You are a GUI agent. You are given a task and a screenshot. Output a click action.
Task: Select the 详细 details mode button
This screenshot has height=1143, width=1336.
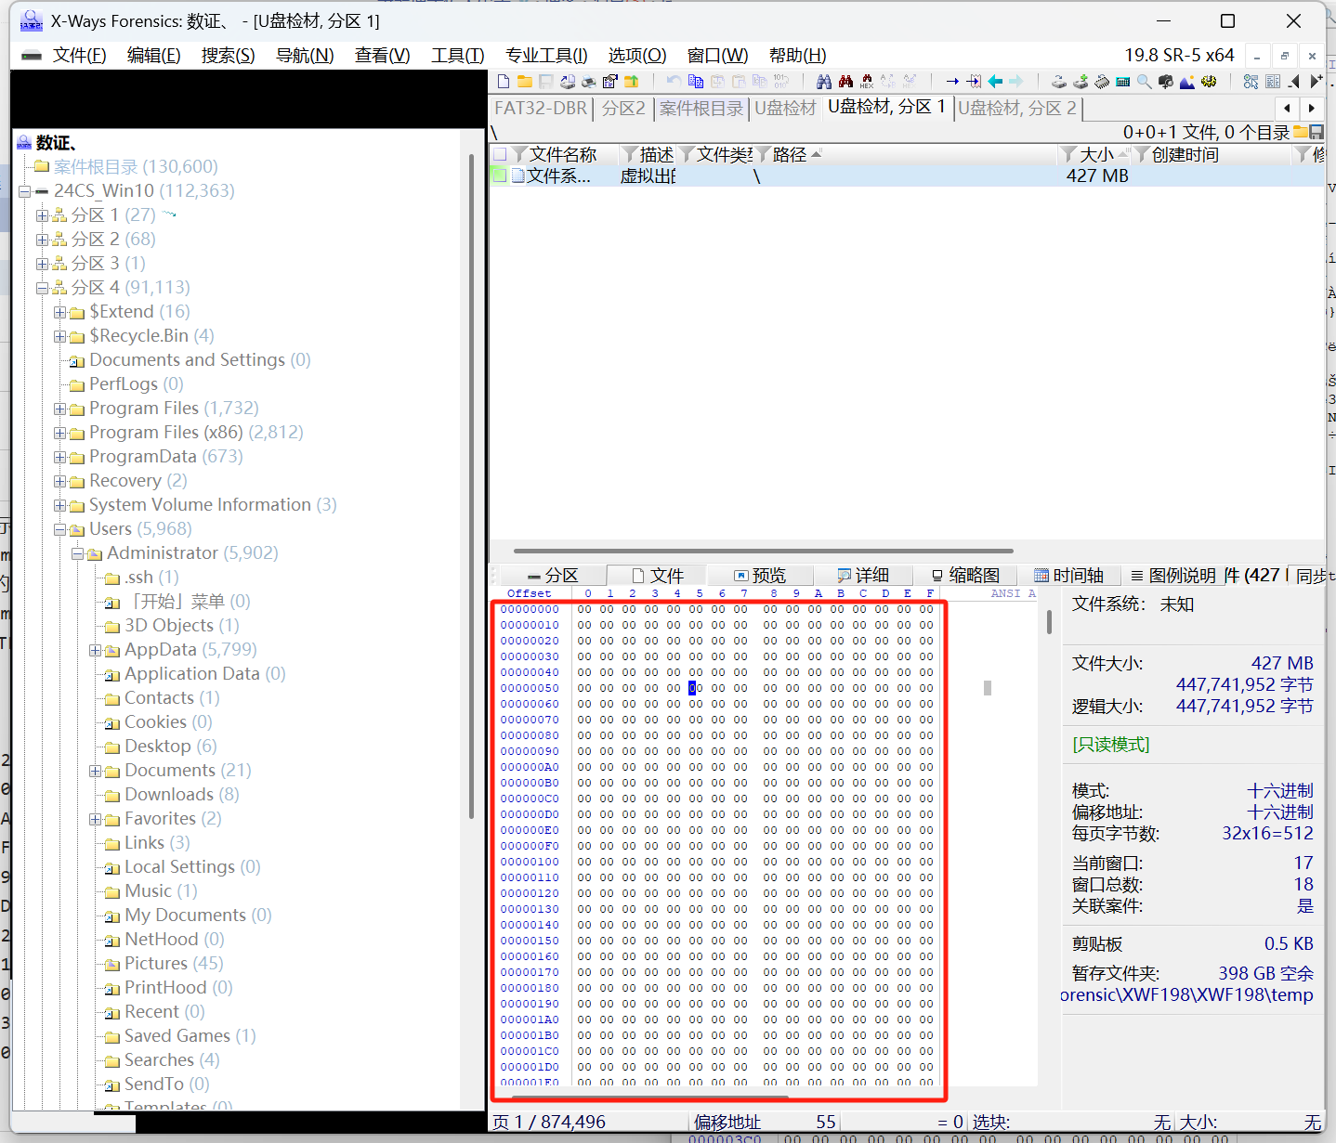click(x=864, y=576)
